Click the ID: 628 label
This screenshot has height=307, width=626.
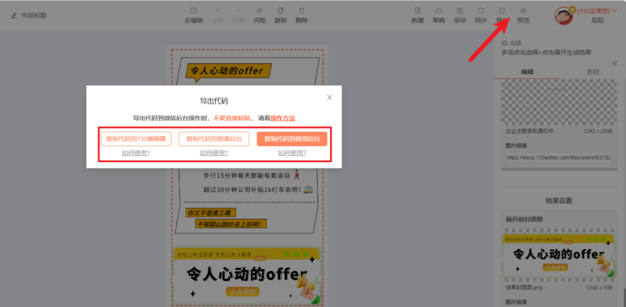[511, 43]
